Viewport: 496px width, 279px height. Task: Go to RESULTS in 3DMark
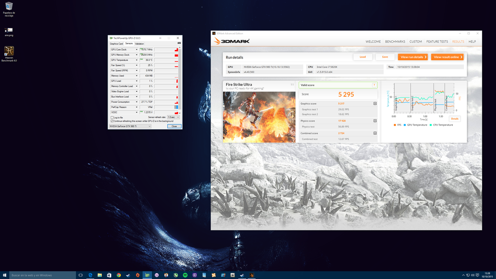coord(458,42)
